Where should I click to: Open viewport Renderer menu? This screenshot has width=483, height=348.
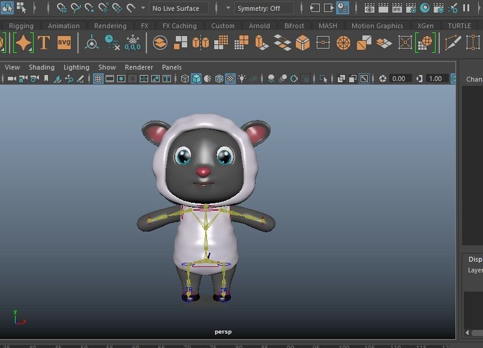click(139, 67)
